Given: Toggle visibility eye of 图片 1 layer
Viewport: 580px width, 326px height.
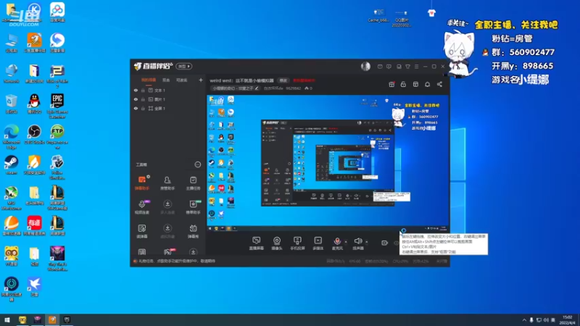Looking at the screenshot, I should pos(136,99).
